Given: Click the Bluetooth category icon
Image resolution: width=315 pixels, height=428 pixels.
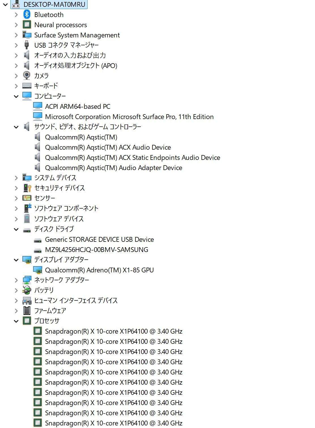Looking at the screenshot, I should (27, 14).
